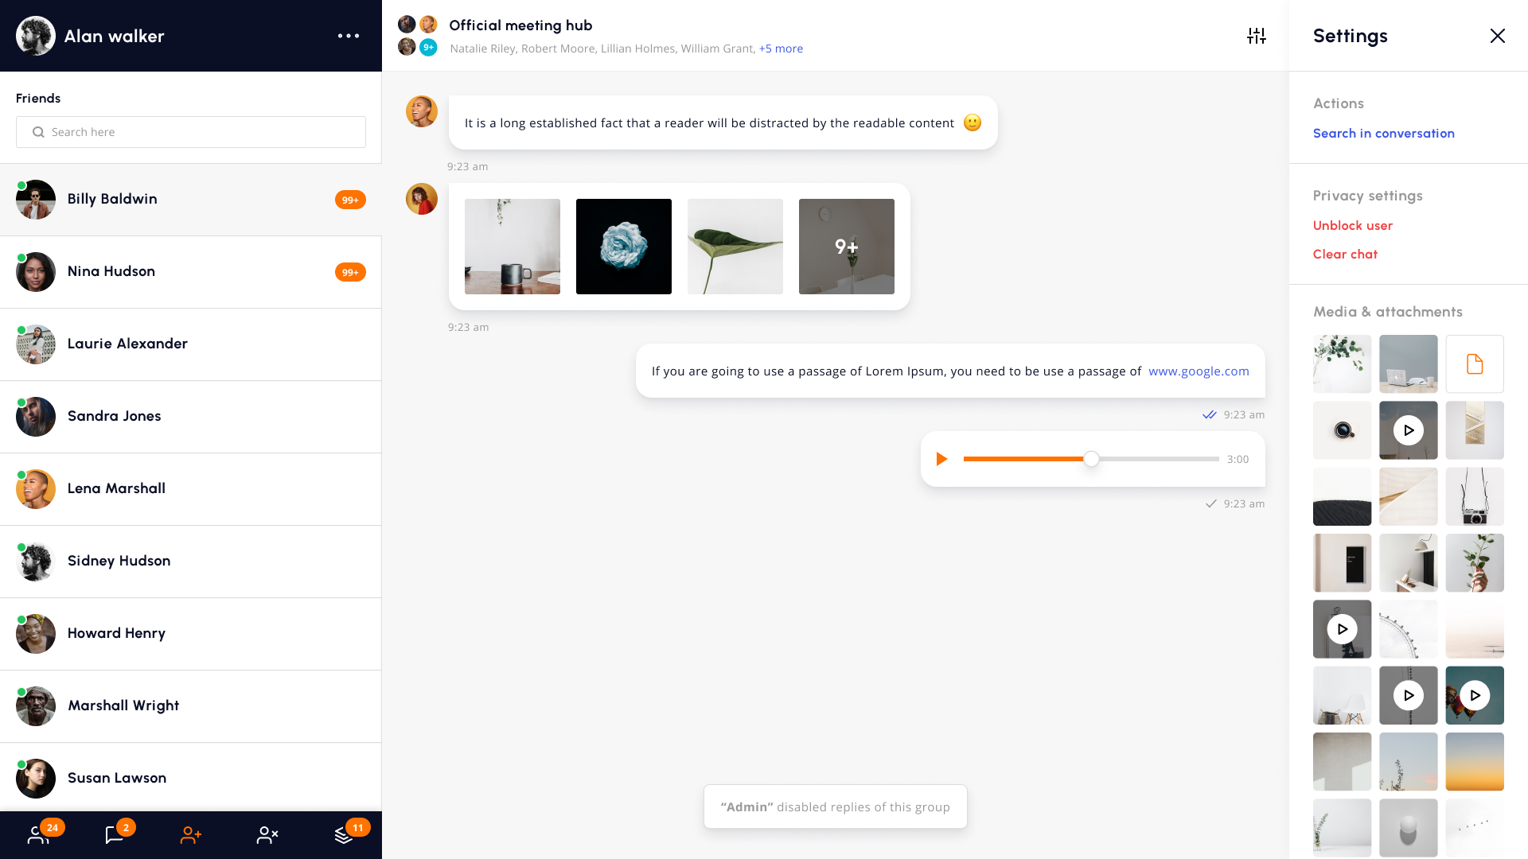Open the blocked users icon in bottom bar

267,835
